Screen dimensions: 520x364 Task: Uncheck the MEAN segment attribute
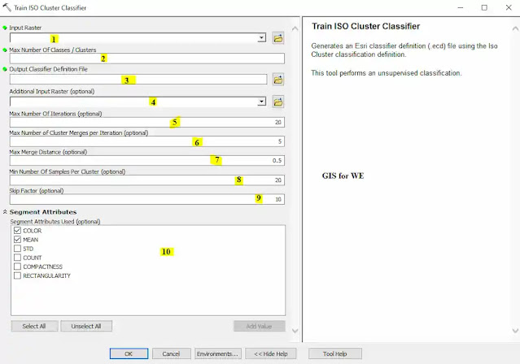[18, 240]
